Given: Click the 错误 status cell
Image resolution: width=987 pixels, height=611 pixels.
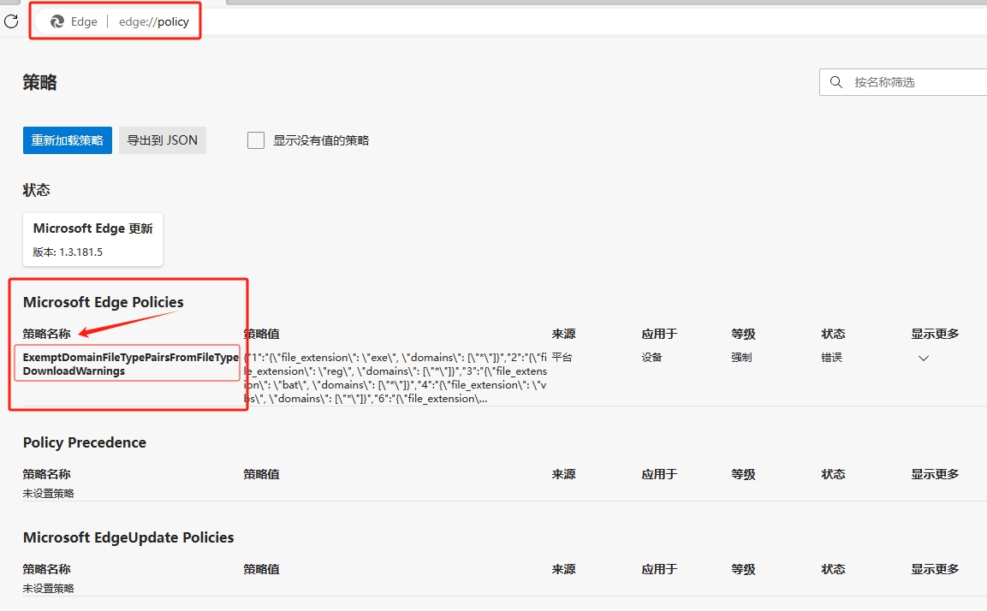Looking at the screenshot, I should 831,358.
